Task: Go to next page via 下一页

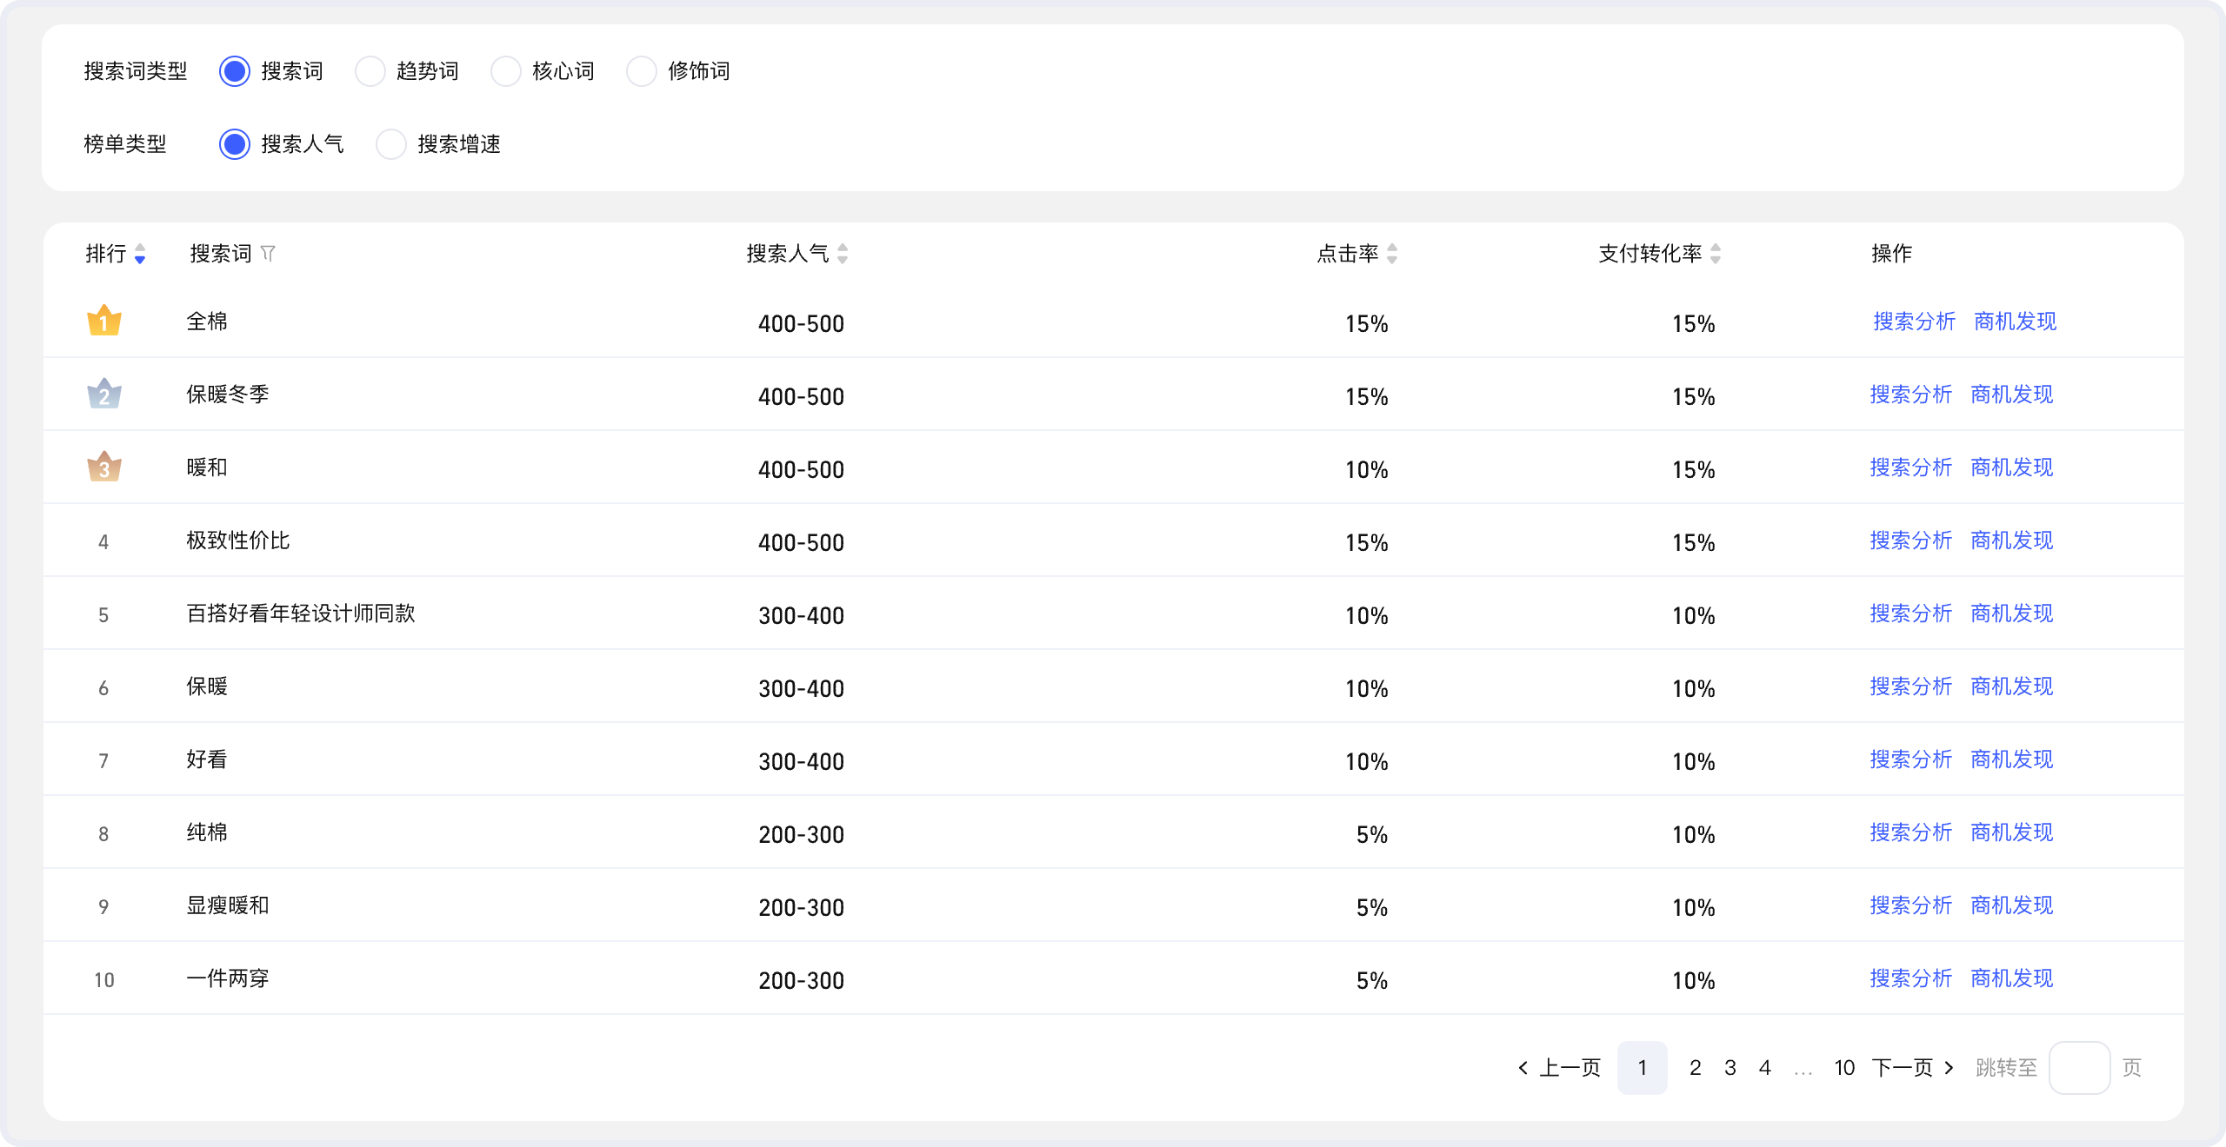Action: (1913, 1068)
